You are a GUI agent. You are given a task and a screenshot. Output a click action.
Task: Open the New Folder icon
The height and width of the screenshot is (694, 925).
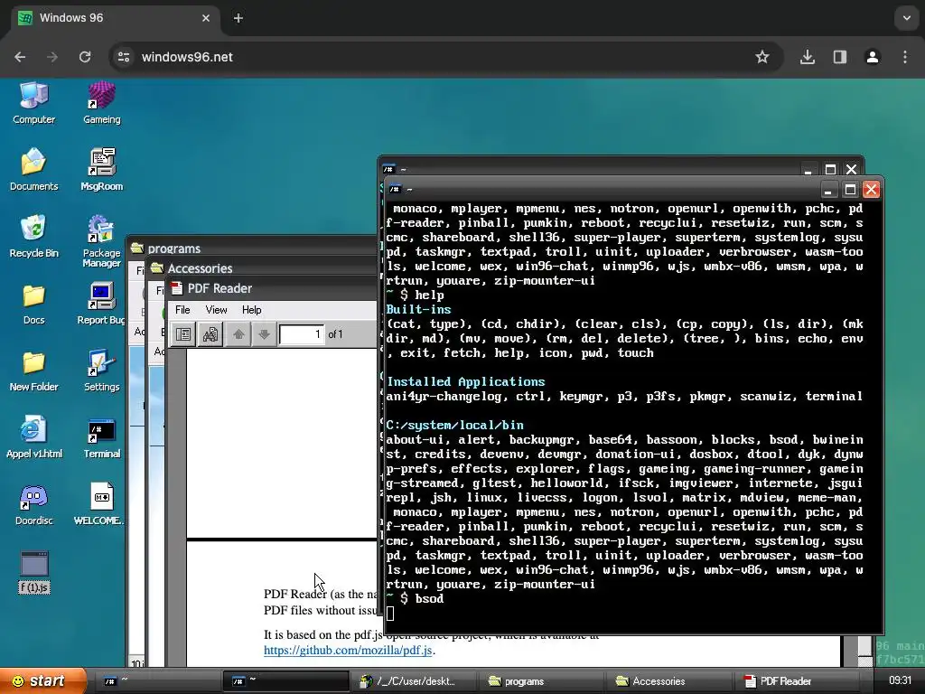[x=33, y=370]
